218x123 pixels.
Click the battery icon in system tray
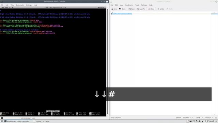[191, 121]
